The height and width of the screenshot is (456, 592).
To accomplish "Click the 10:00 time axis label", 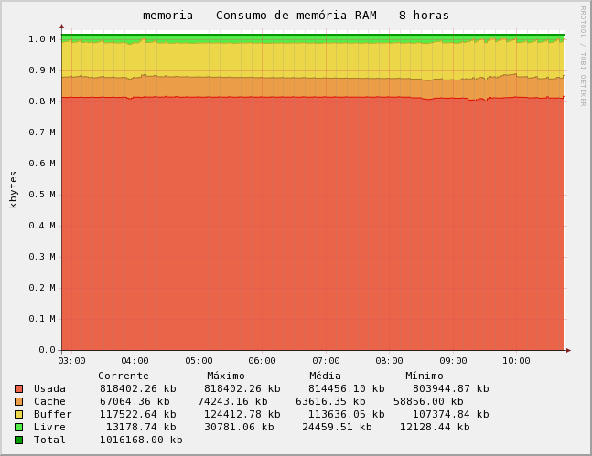I will 516,361.
